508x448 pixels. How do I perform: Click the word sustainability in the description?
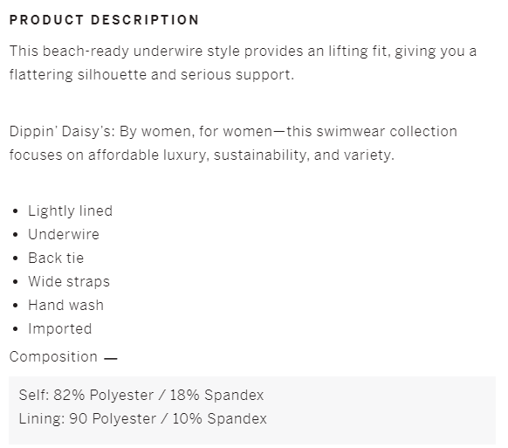click(x=259, y=155)
